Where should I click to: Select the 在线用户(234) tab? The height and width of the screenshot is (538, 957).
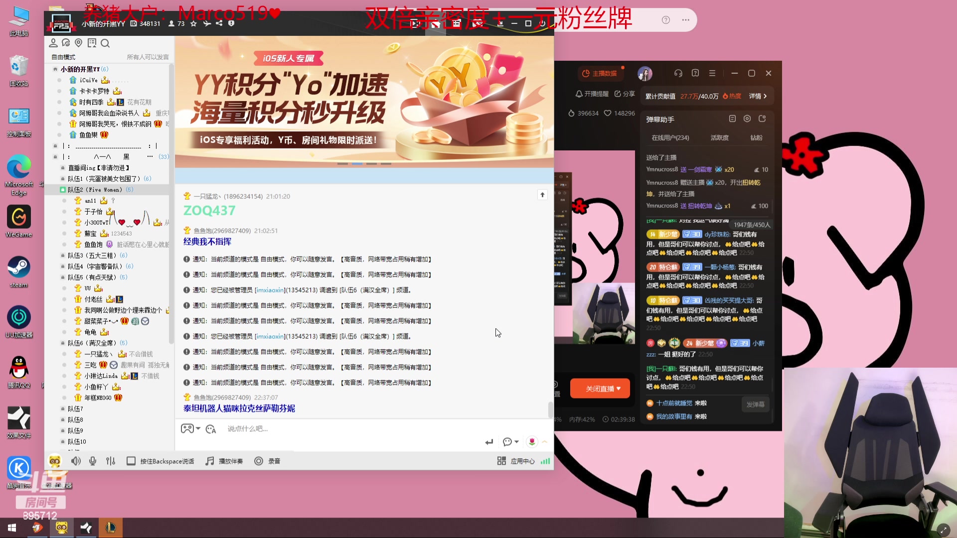click(670, 137)
